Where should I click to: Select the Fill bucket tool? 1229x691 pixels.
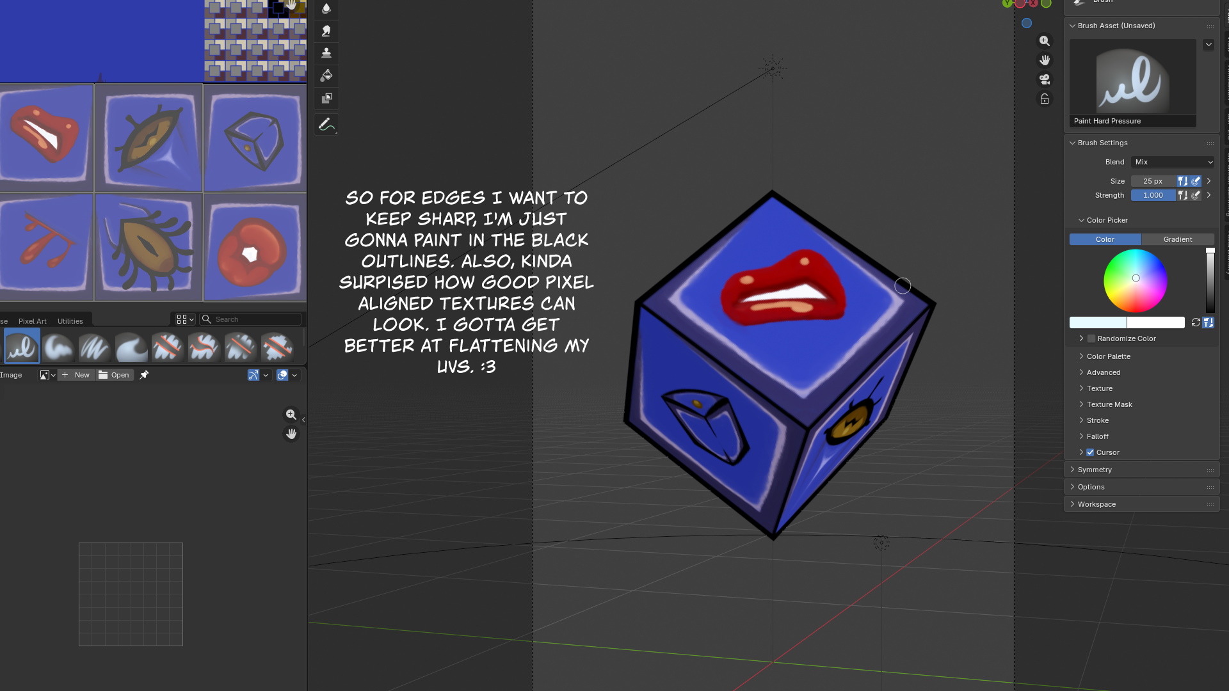coord(326,75)
